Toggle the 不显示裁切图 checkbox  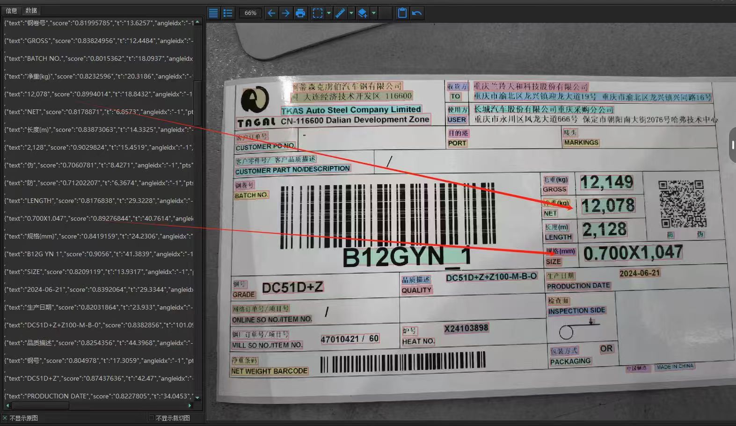[x=151, y=418]
